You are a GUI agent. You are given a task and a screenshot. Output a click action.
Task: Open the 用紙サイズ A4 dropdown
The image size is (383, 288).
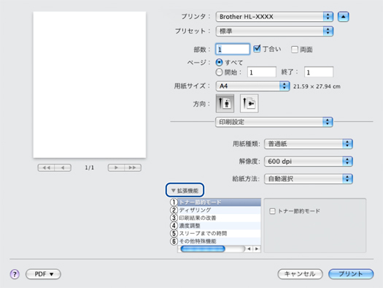click(x=253, y=86)
